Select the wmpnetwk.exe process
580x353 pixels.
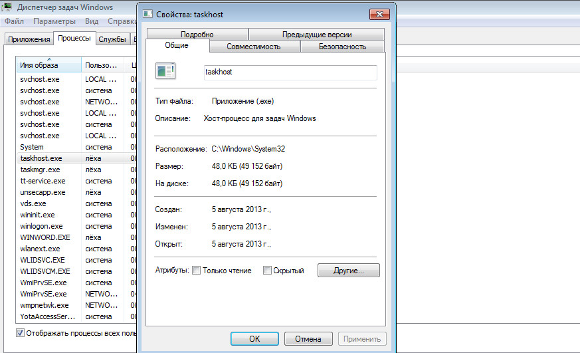pos(76,305)
